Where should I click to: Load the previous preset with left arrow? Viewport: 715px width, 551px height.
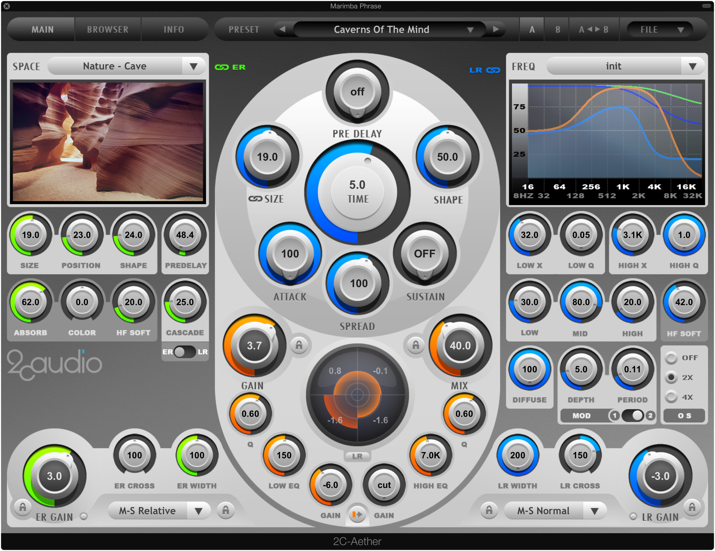point(282,30)
